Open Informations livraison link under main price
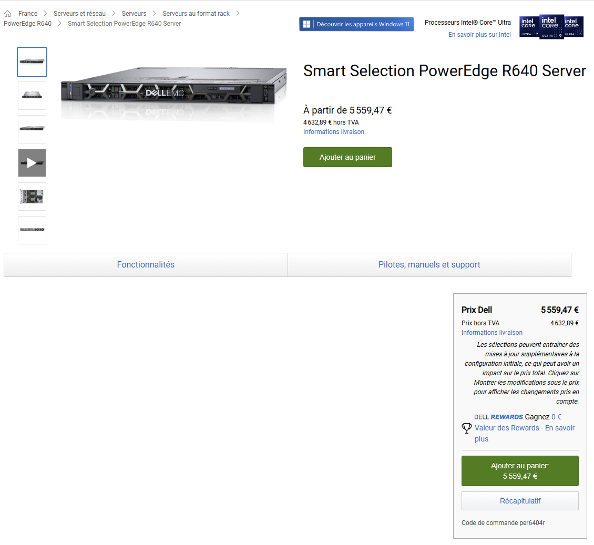The width and height of the screenshot is (594, 545). [334, 132]
